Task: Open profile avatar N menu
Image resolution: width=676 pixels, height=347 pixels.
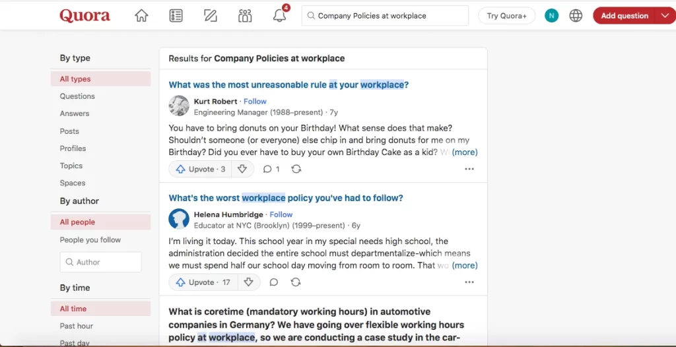Action: pos(551,16)
